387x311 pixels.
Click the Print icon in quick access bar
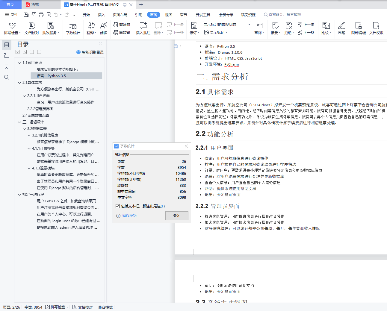pyautogui.click(x=41, y=15)
